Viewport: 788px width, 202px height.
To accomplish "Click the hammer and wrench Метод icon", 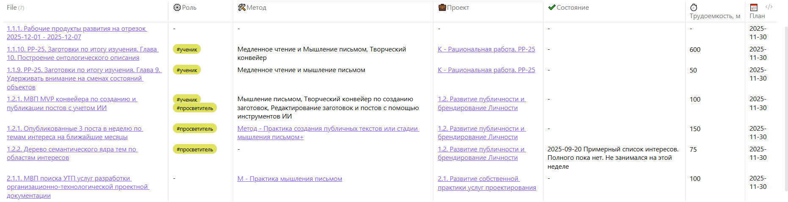I will point(242,8).
